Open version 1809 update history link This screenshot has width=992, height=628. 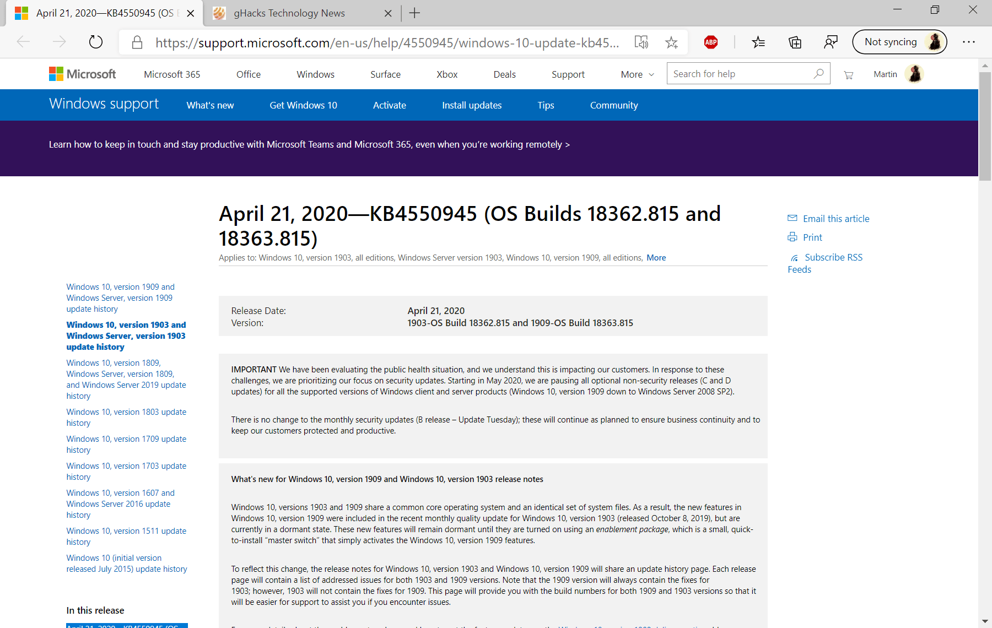click(x=126, y=380)
